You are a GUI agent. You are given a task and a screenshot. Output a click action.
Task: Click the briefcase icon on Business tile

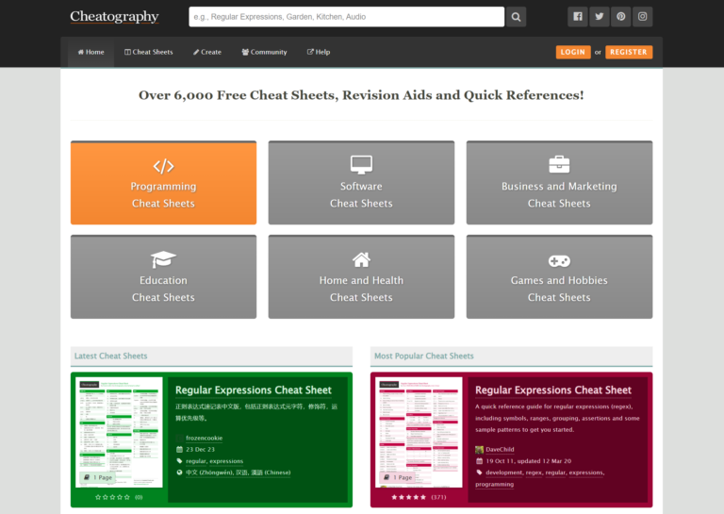559,164
